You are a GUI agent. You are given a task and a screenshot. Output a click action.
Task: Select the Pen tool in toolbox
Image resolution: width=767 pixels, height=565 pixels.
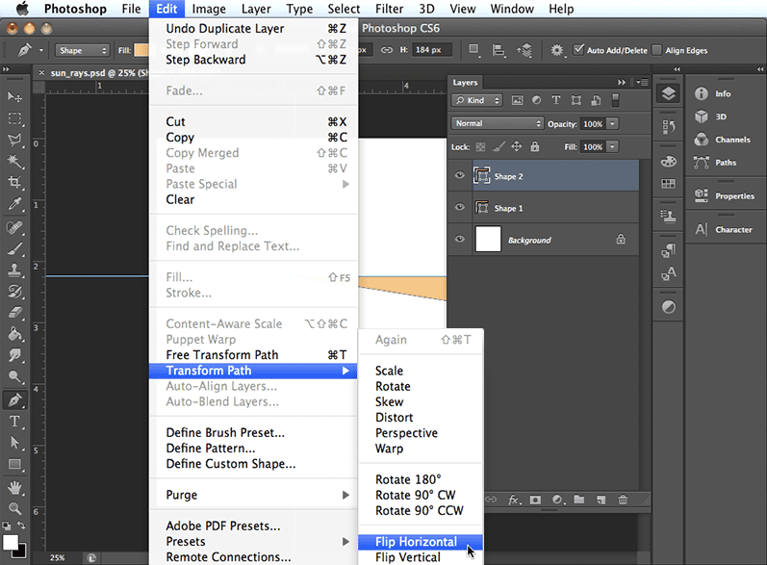14,400
